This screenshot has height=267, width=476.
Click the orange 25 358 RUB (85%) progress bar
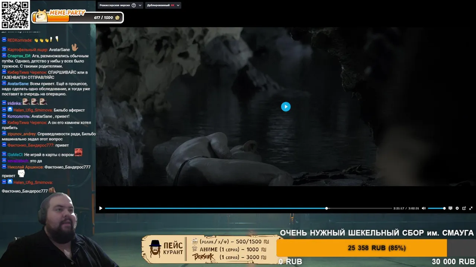point(361,248)
